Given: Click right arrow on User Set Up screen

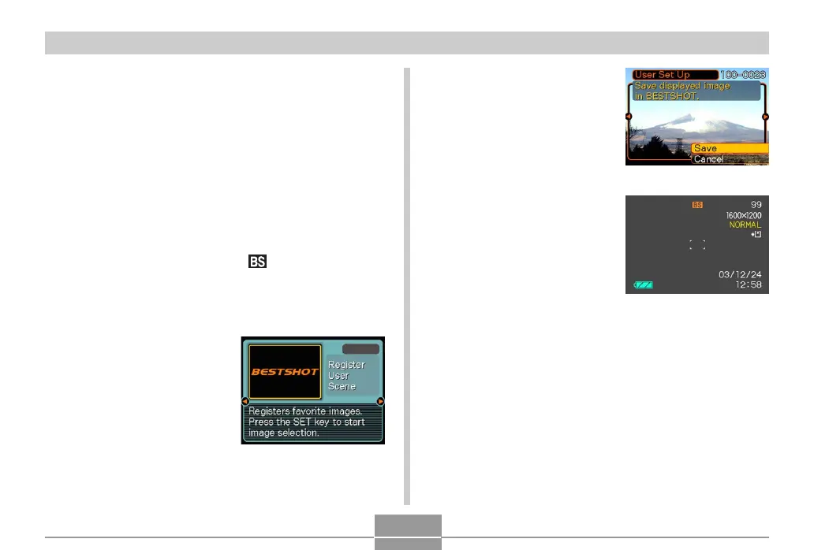Looking at the screenshot, I should click(x=765, y=117).
